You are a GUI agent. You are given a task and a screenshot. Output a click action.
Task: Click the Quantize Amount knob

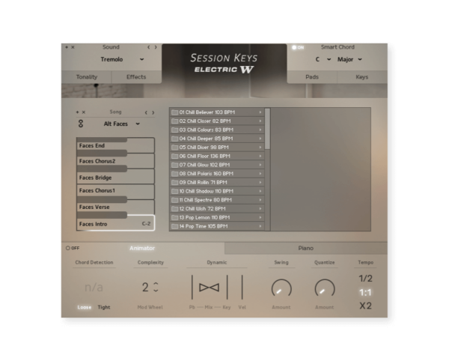click(325, 289)
